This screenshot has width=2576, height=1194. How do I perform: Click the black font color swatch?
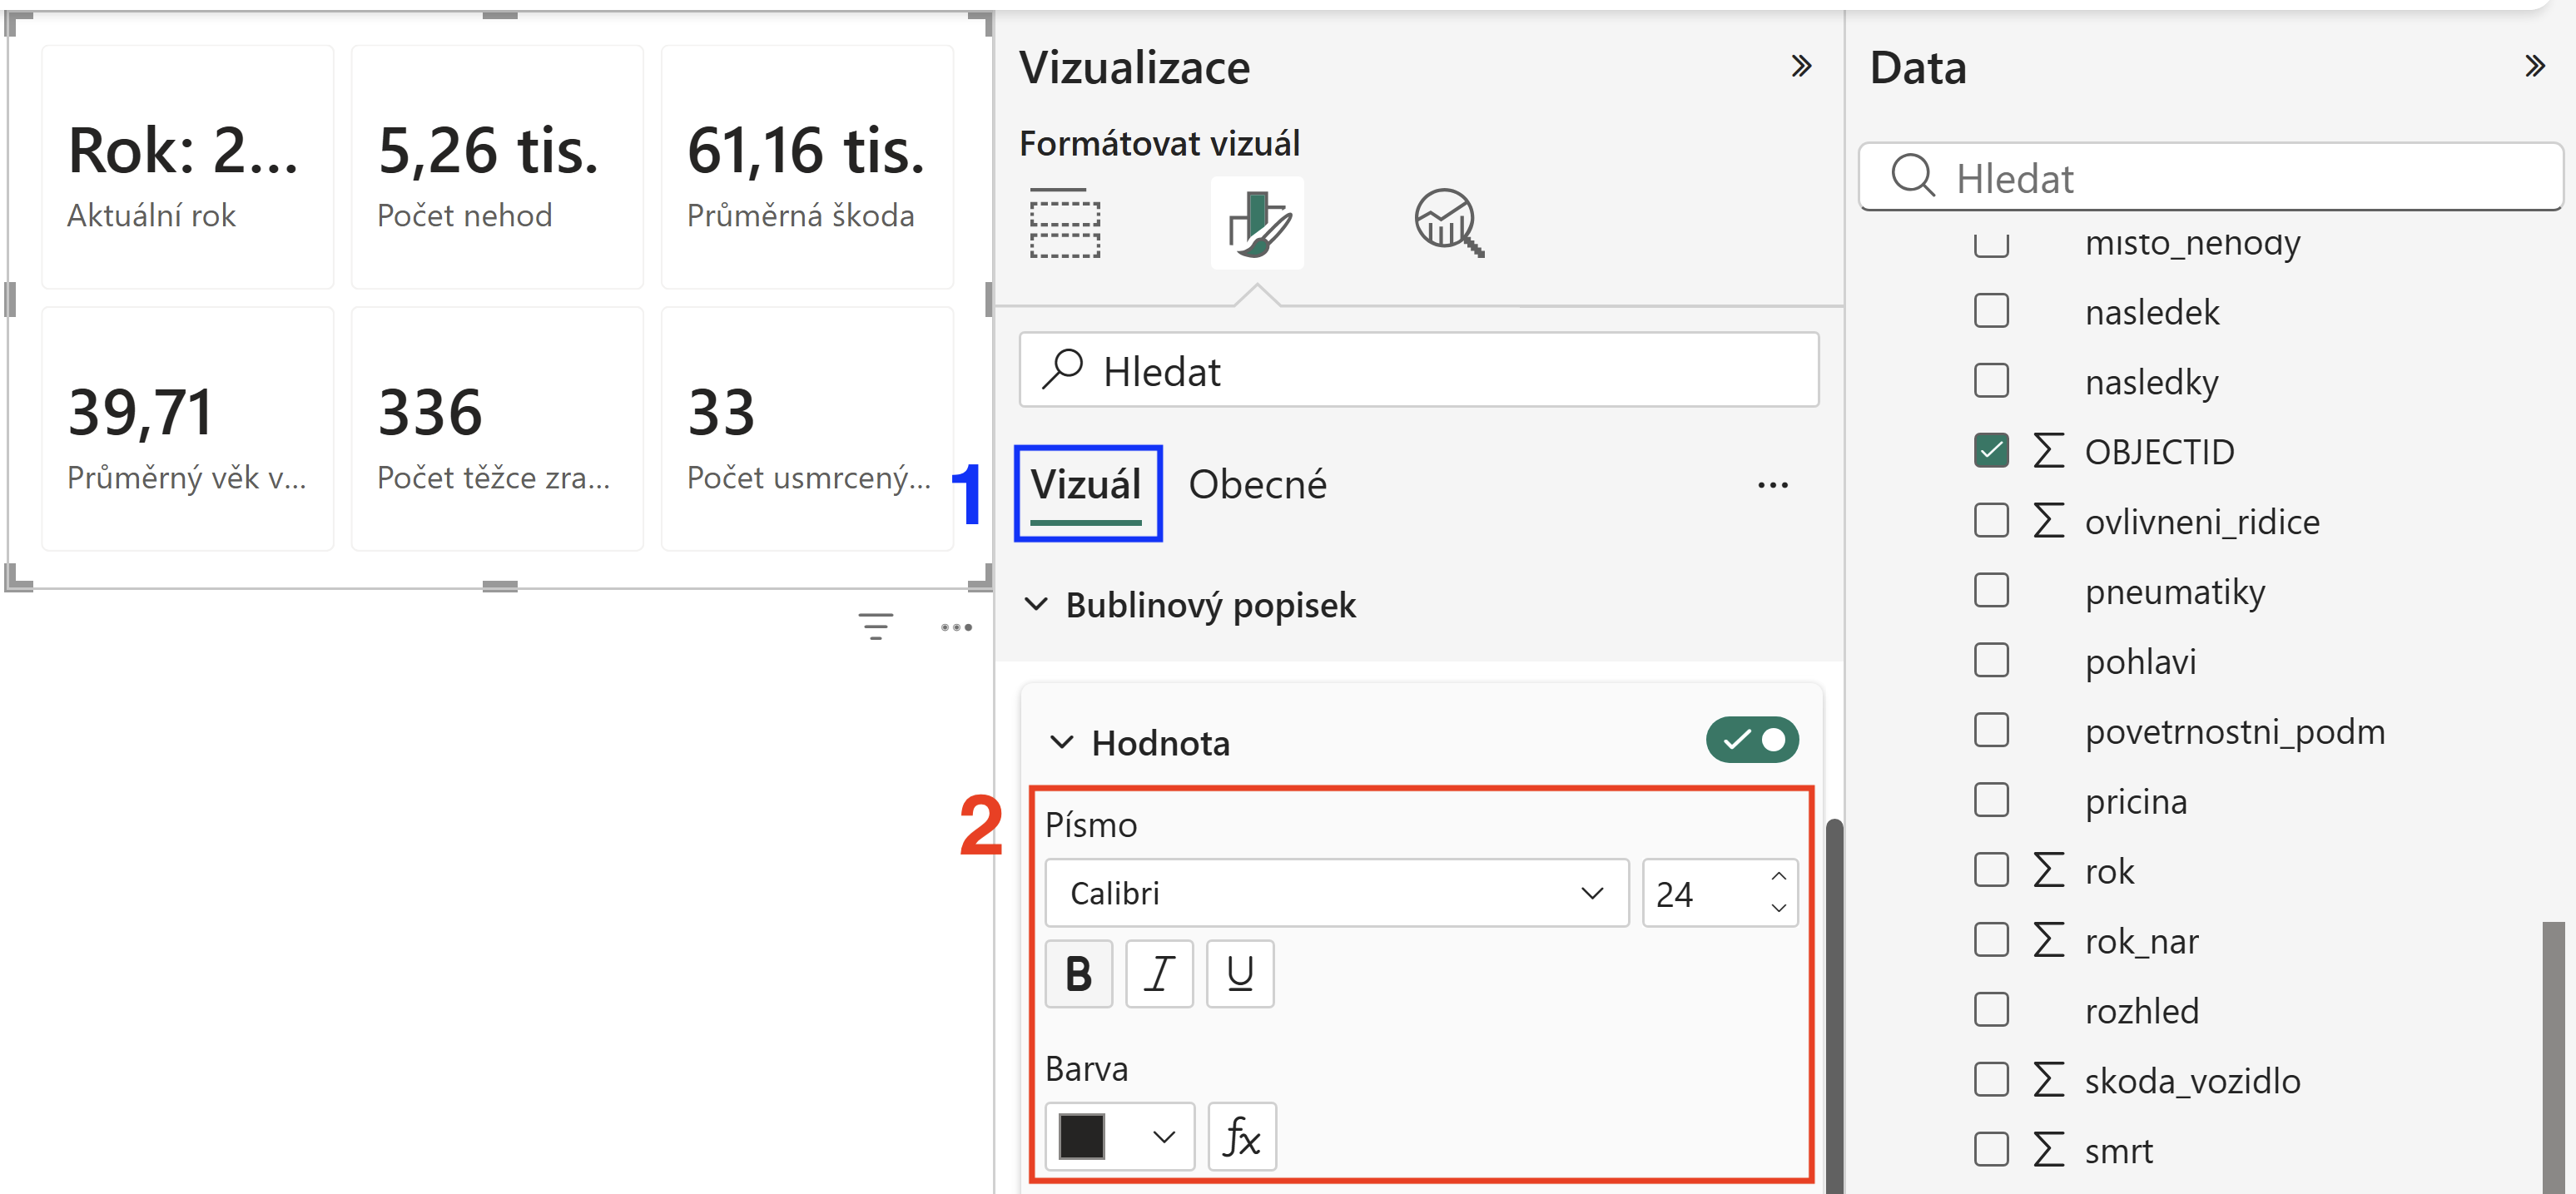tap(1081, 1137)
